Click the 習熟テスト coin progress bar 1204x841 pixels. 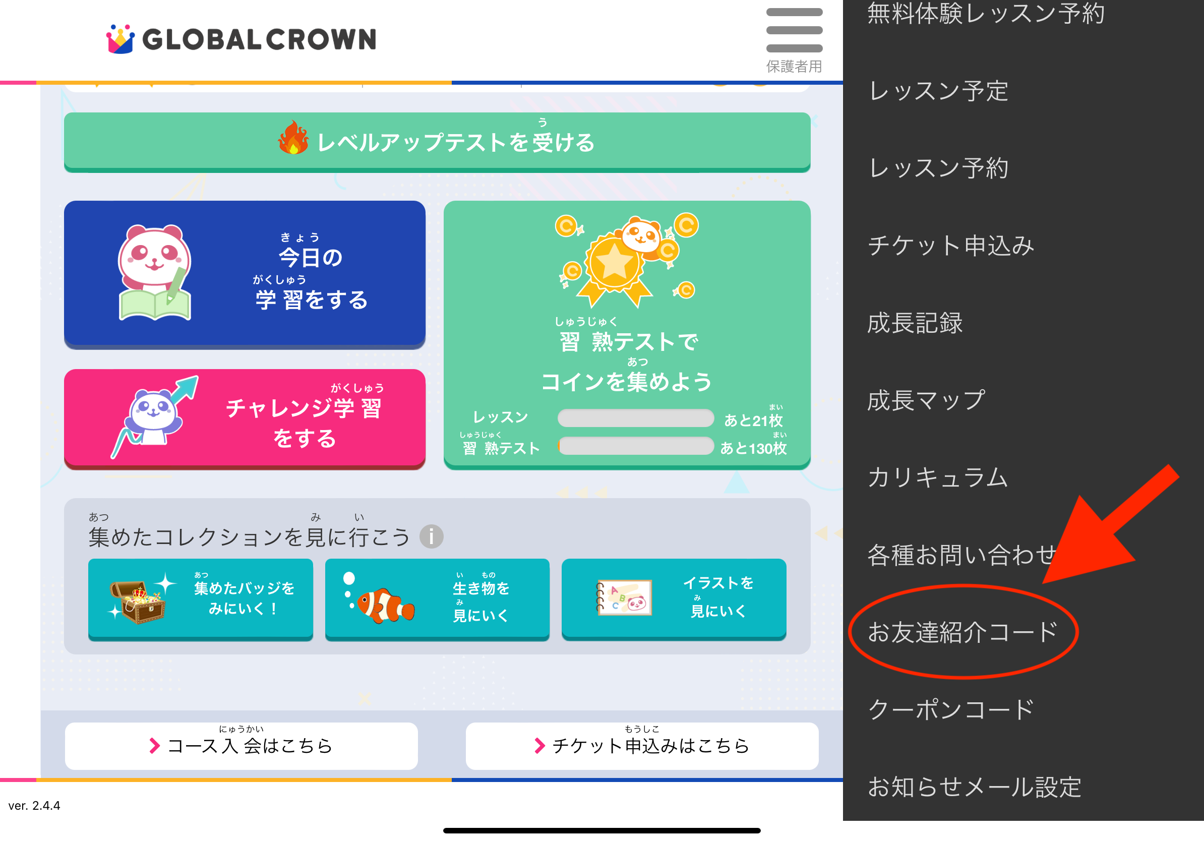[x=635, y=446]
